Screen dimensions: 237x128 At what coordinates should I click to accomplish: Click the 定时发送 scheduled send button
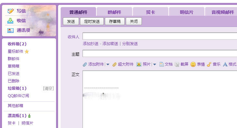[92, 21]
